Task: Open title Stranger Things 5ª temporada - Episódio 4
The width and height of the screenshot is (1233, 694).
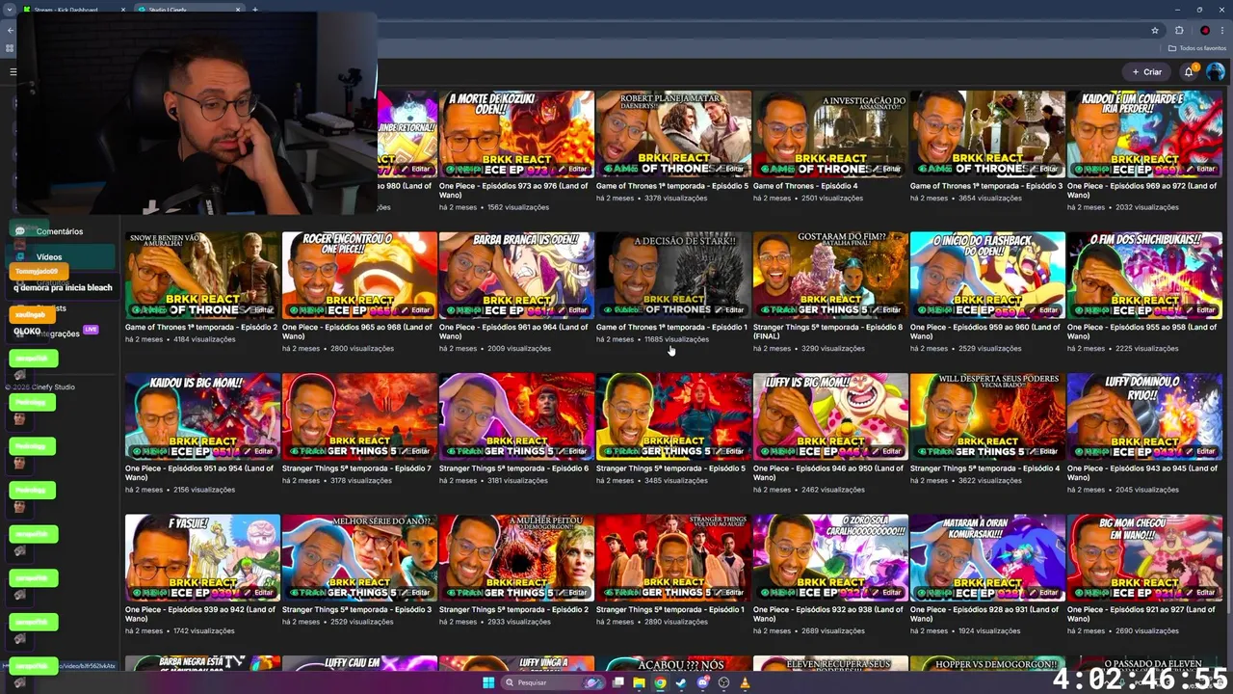Action: 984,468
